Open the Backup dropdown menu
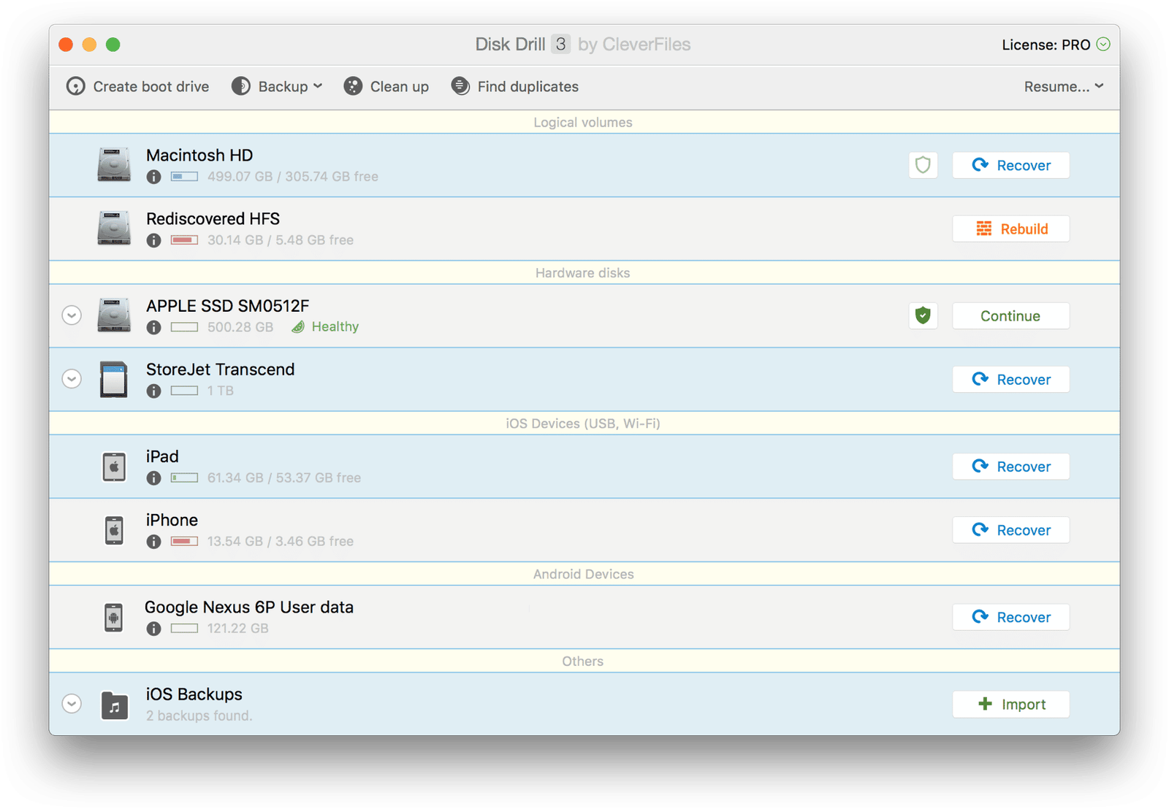 pos(277,86)
